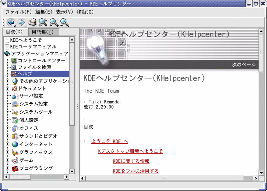Click the KDEへようこそ document icon
267x191 pixels.
click(x=7, y=40)
